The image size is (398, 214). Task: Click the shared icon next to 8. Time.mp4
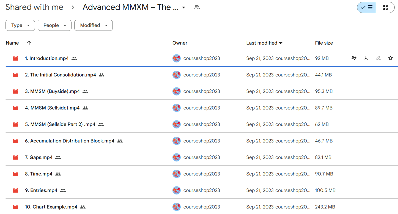point(58,174)
